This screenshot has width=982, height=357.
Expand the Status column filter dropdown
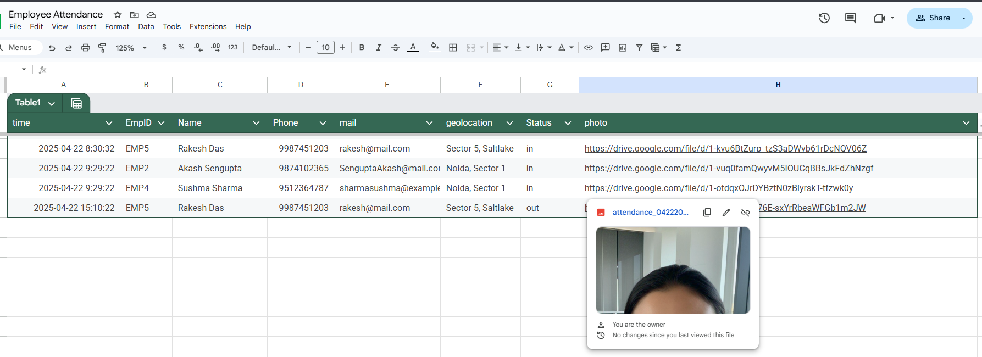568,123
